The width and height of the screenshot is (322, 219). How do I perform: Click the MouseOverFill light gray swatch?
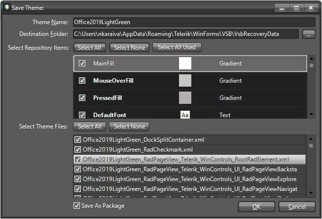[185, 81]
